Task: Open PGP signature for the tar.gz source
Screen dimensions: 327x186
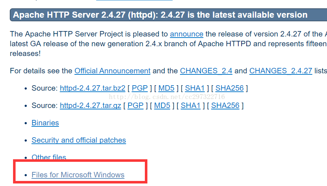Action: click(135, 105)
